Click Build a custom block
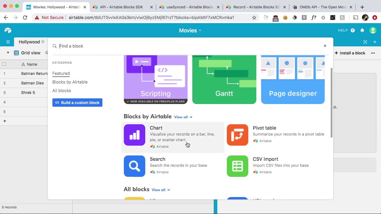Image resolution: width=381 pixels, height=214 pixels. pyautogui.click(x=77, y=103)
